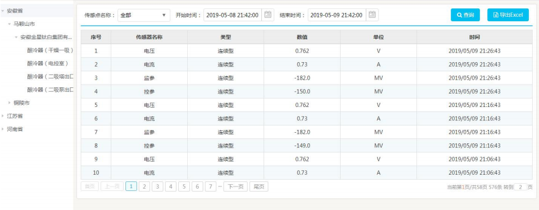The image size is (539, 210).
Task: Select 酸冷器（电控室） in the tree
Action: 47,63
